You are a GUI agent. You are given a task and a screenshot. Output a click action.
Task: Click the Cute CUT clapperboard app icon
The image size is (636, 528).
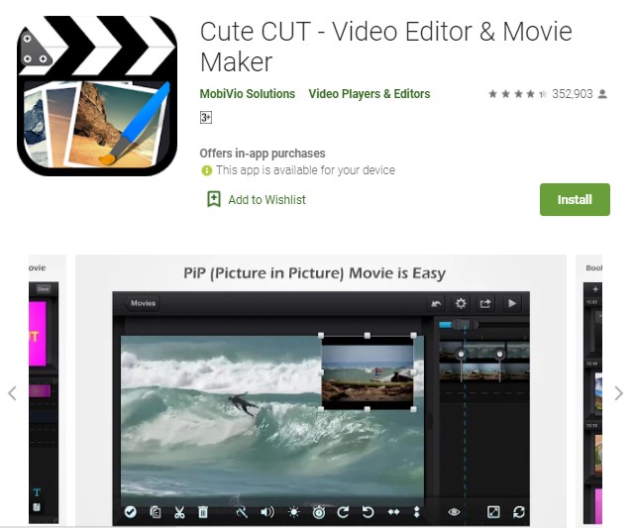pyautogui.click(x=97, y=96)
